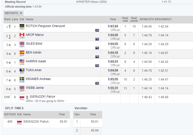Click the Kenya flag icon
The width and height of the screenshot is (193, 135).
pos(22,26)
